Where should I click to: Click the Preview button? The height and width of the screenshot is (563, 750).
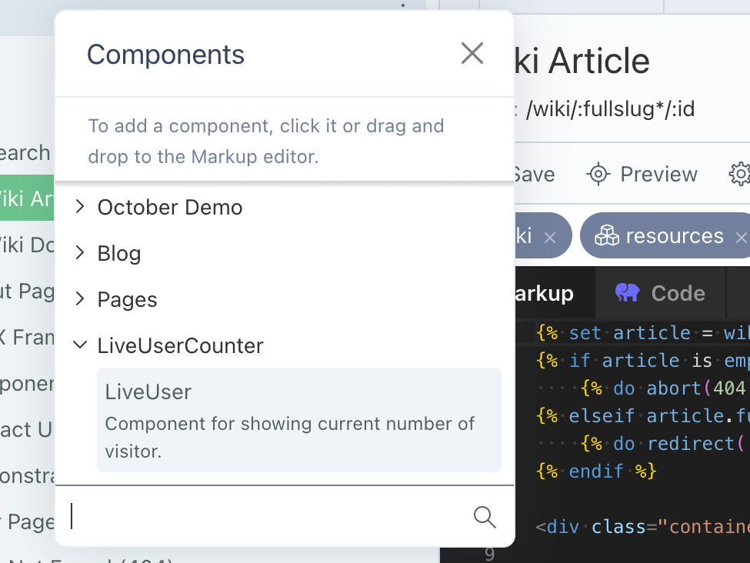coord(642,174)
